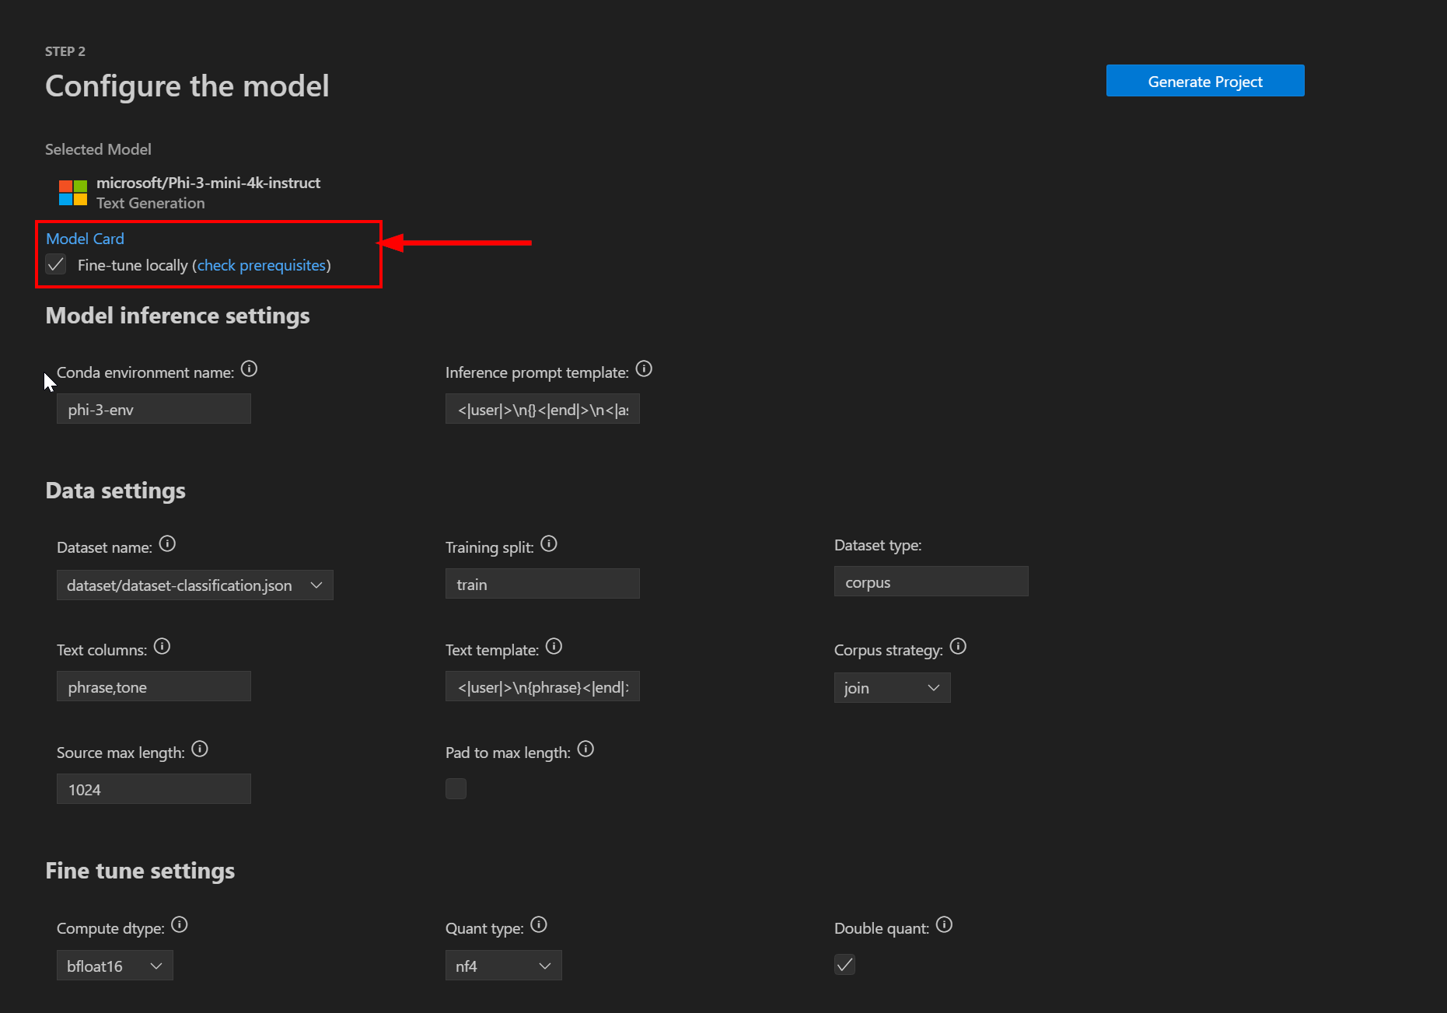View the Corpus strategy info icon

tap(958, 646)
